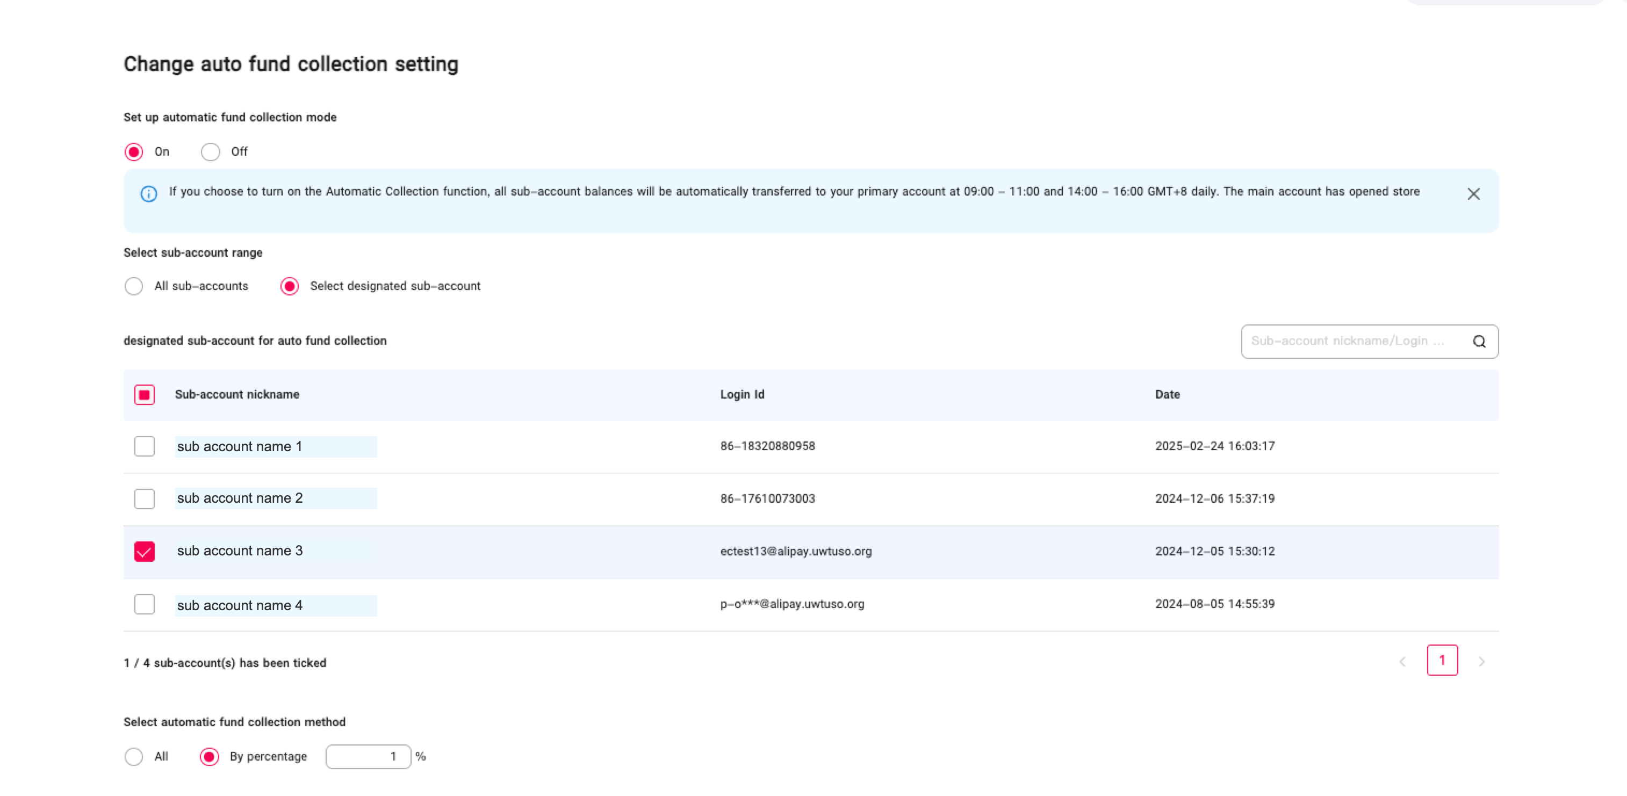
Task: Click nickname 'sub account name 1'
Action: (240, 446)
